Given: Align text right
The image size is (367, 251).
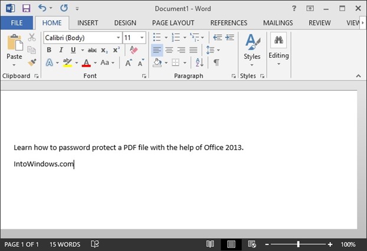Looking at the screenshot, I should (x=181, y=49).
